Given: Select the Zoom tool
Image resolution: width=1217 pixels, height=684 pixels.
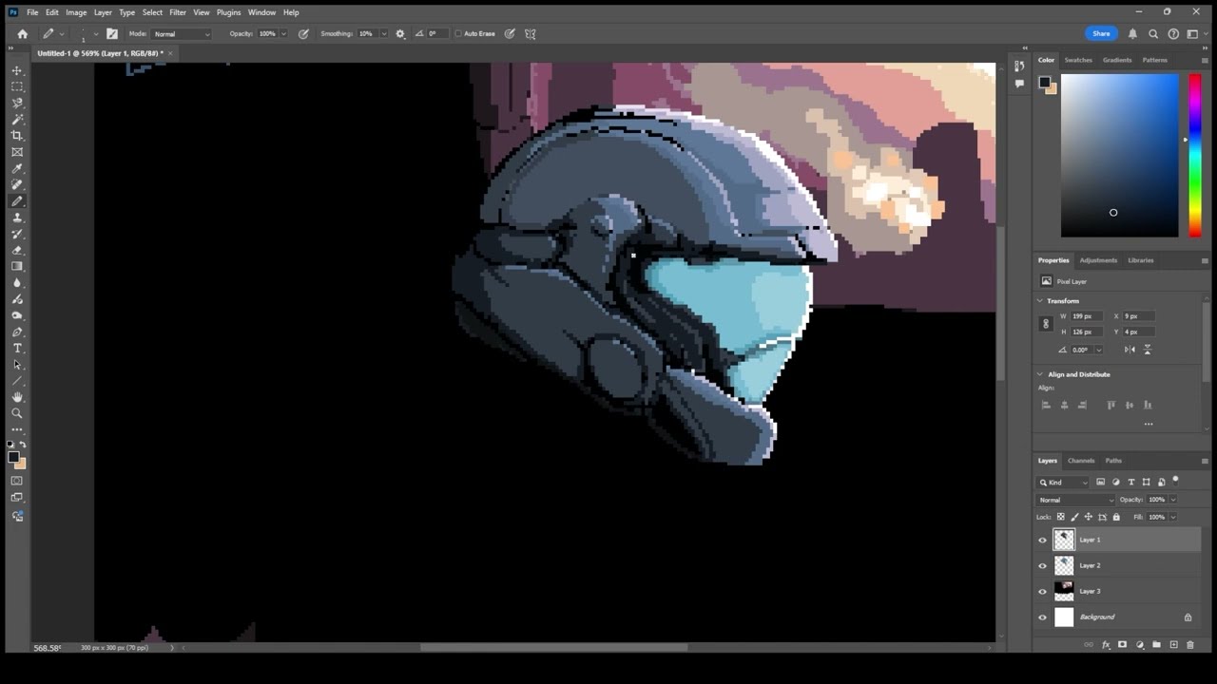Looking at the screenshot, I should click(17, 413).
